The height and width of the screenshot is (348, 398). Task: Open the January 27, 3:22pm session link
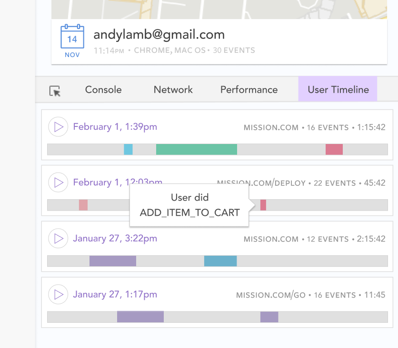(x=115, y=239)
